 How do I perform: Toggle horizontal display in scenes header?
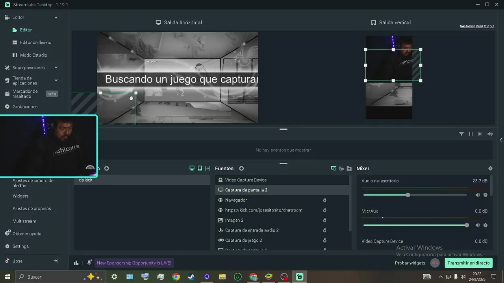[192, 168]
